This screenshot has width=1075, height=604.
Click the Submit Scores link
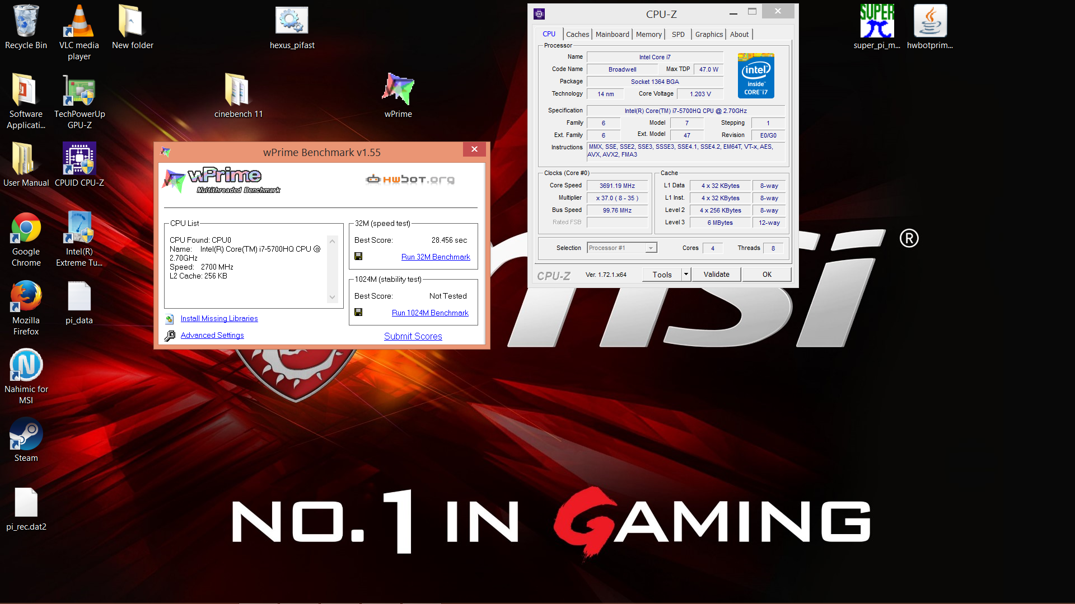point(413,336)
